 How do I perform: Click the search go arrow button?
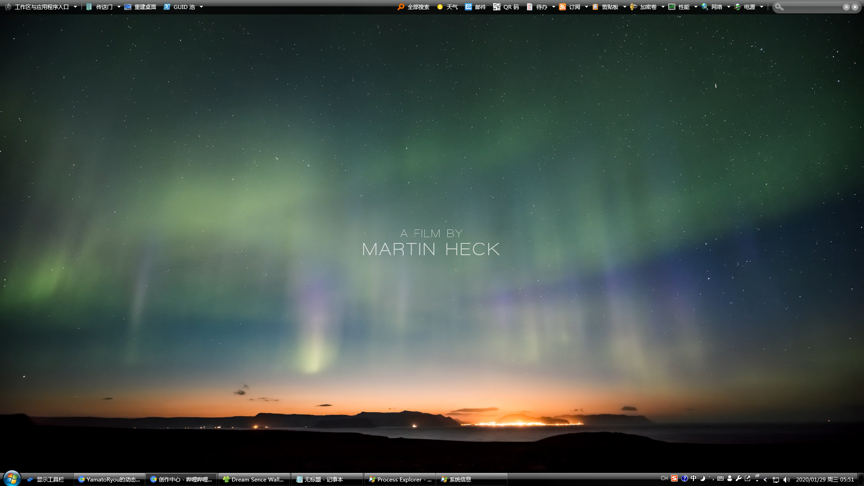[x=855, y=7]
